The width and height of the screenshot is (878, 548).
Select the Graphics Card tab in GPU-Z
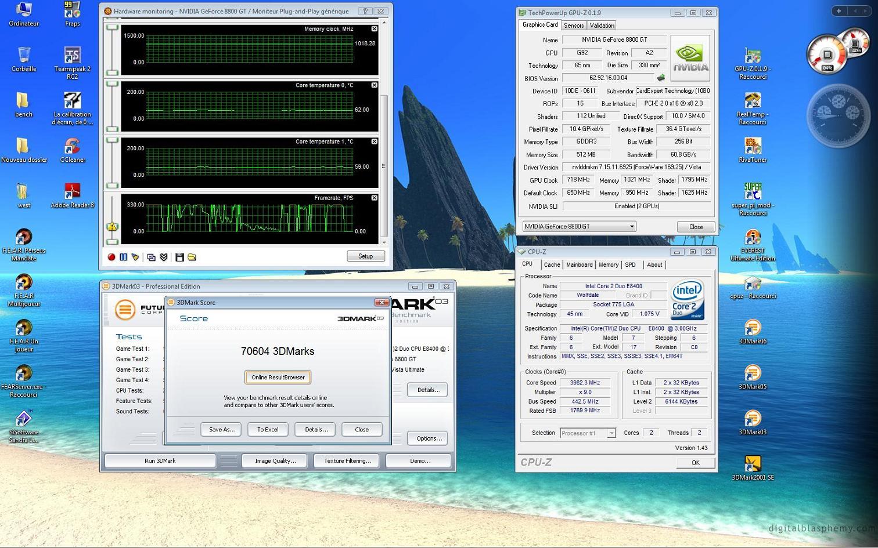click(540, 24)
